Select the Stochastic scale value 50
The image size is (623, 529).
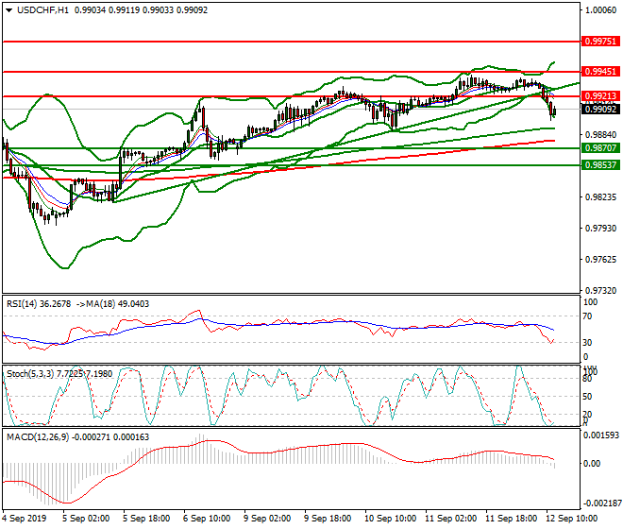[587, 397]
